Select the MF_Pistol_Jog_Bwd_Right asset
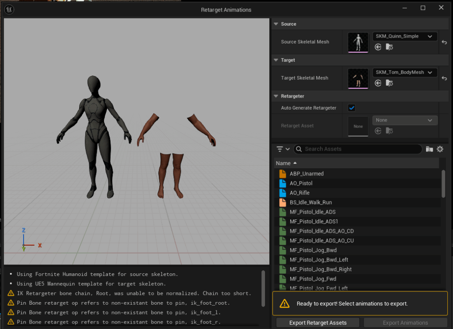Screen dimensions: 453x329 357,269
